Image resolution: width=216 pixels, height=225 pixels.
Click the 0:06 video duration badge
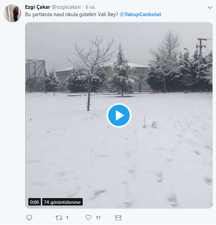click(34, 202)
